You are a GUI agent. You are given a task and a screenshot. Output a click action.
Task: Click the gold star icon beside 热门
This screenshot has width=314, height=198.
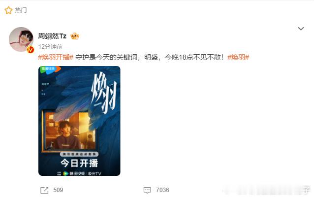8,10
